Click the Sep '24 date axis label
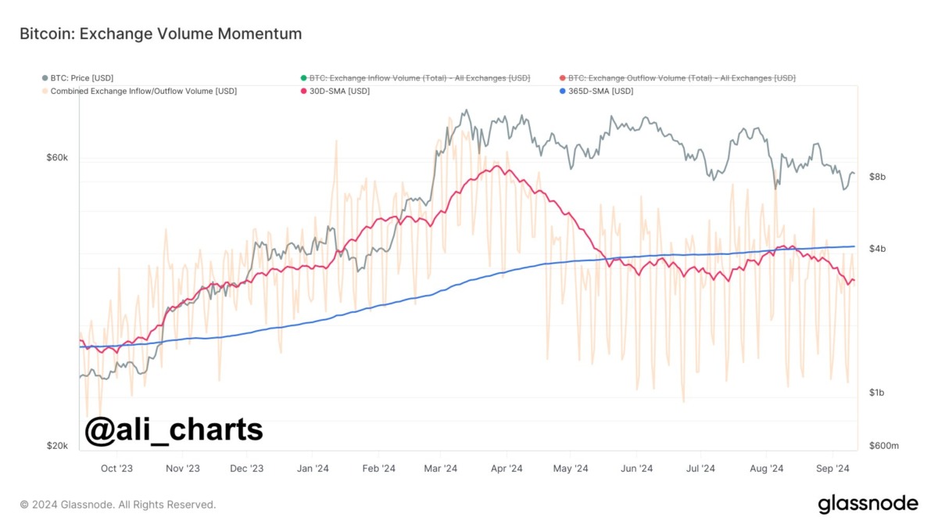The image size is (938, 528). point(832,469)
